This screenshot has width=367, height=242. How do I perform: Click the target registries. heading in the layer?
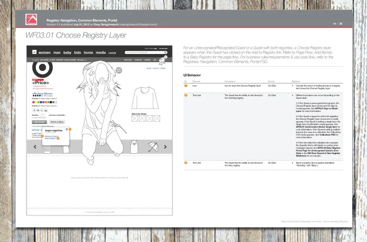pos(54,131)
